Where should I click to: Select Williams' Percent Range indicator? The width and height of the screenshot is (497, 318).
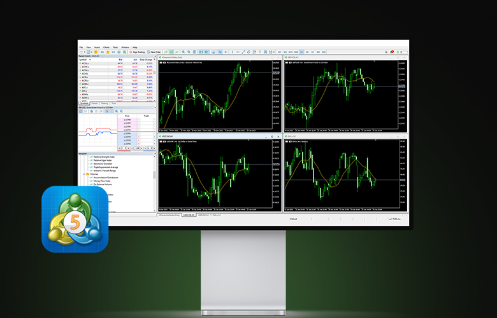[104, 170]
